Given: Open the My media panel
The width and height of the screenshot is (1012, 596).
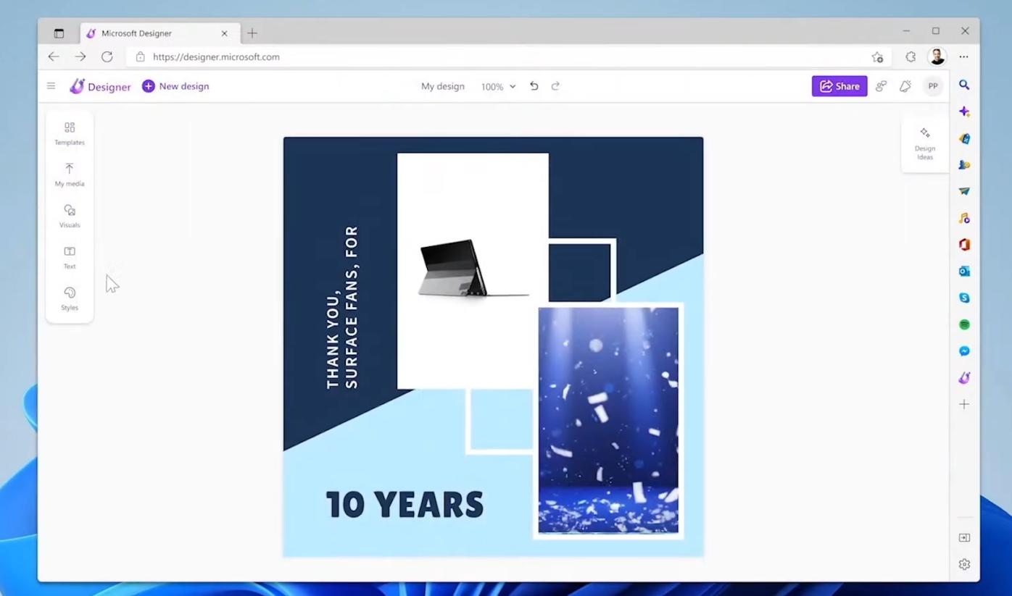Looking at the screenshot, I should tap(69, 175).
